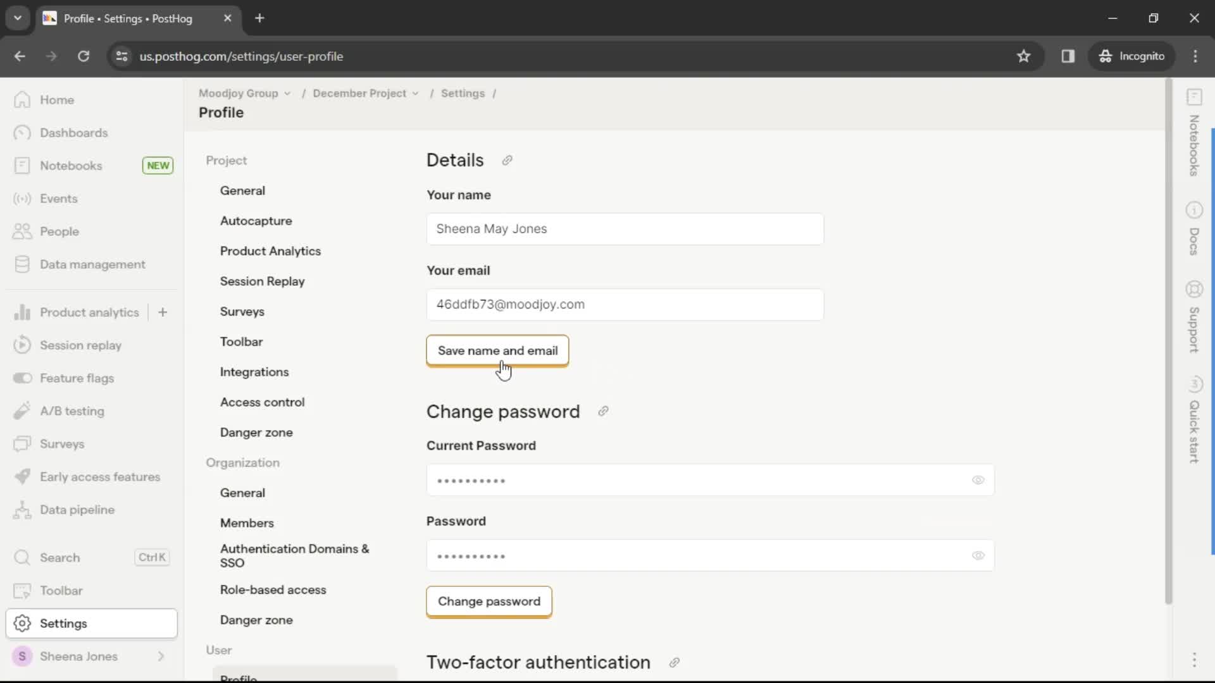Select Project General settings
1215x683 pixels.
coord(242,191)
